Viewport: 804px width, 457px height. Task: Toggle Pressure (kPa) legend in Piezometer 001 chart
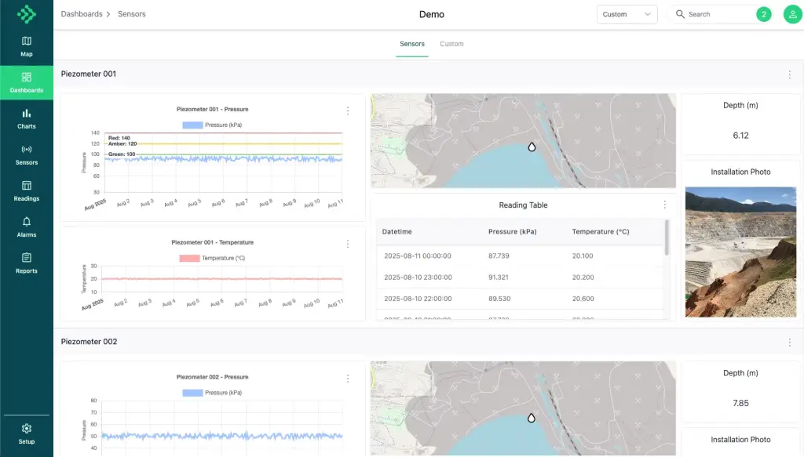tap(212, 125)
